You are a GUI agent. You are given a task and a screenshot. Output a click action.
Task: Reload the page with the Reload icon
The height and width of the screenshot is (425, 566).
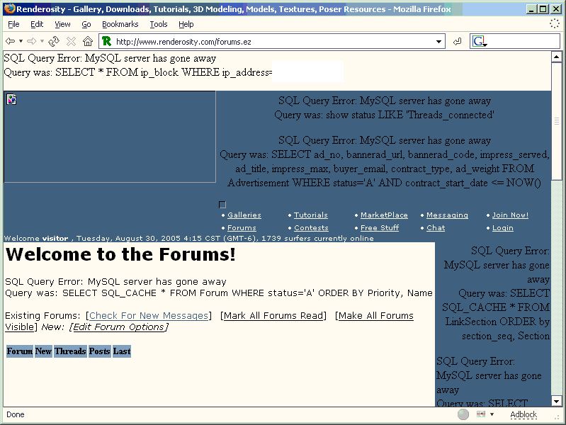(54, 41)
